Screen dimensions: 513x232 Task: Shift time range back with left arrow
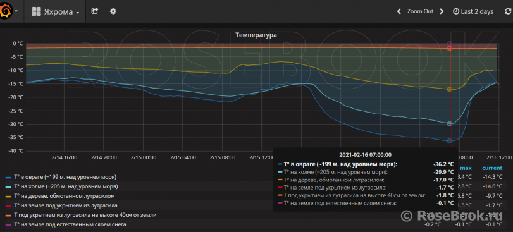[x=399, y=11]
